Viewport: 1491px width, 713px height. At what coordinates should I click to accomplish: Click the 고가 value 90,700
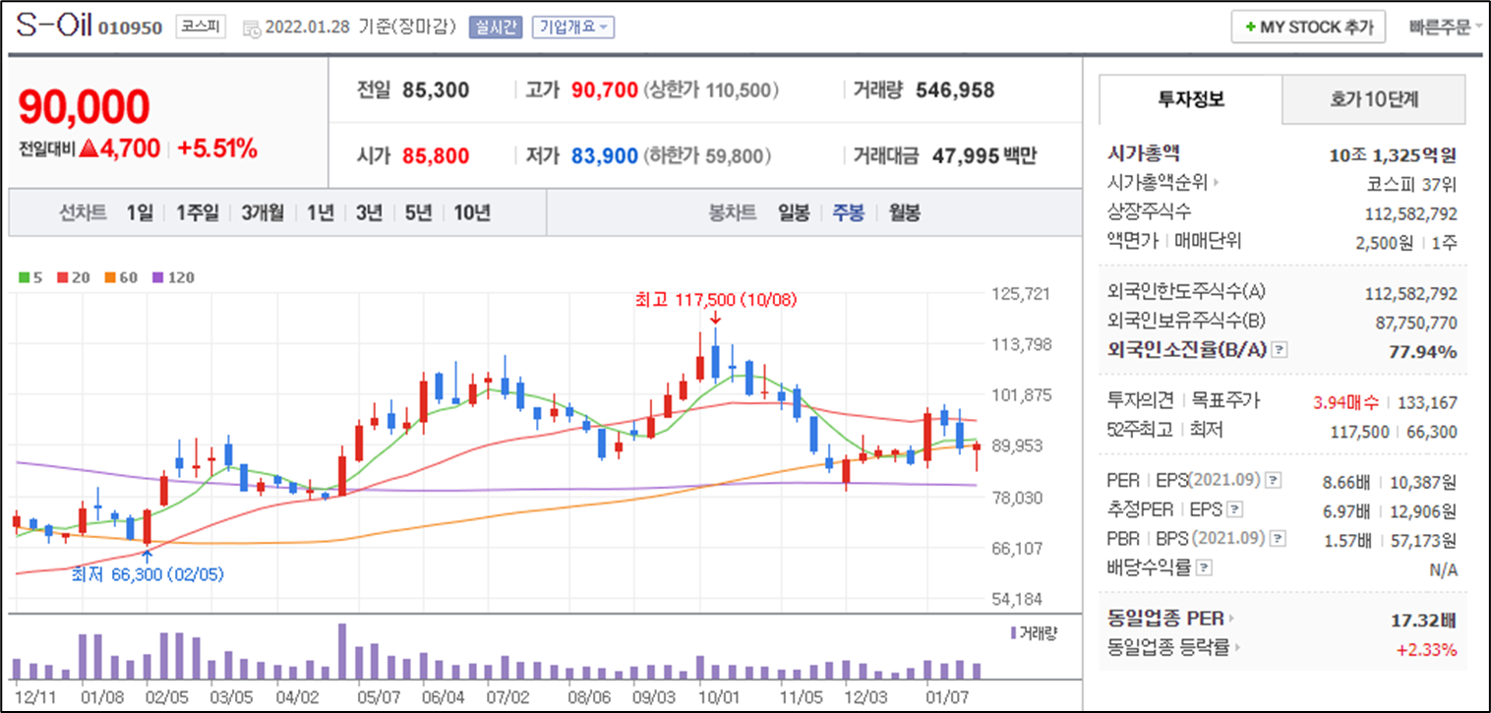pos(605,90)
